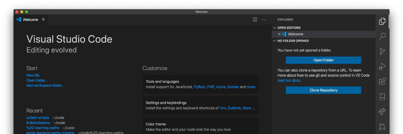The width and height of the screenshot is (403, 134).
Task: Click the 'Editing evolved' subtitle
Action: pos(52,50)
